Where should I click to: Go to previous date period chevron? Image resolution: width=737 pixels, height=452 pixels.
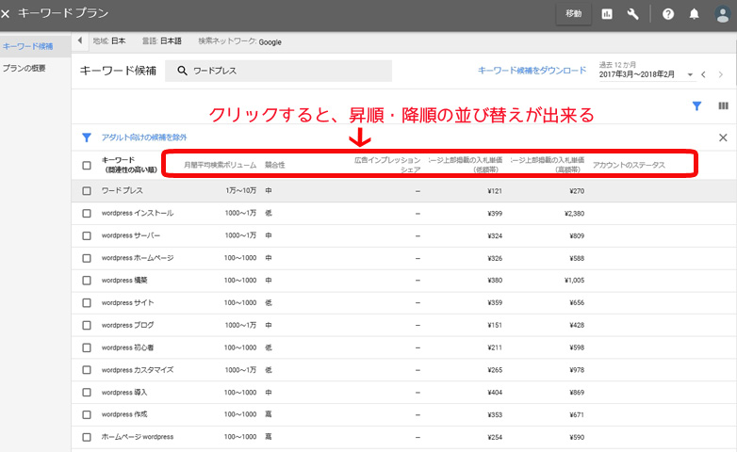703,74
